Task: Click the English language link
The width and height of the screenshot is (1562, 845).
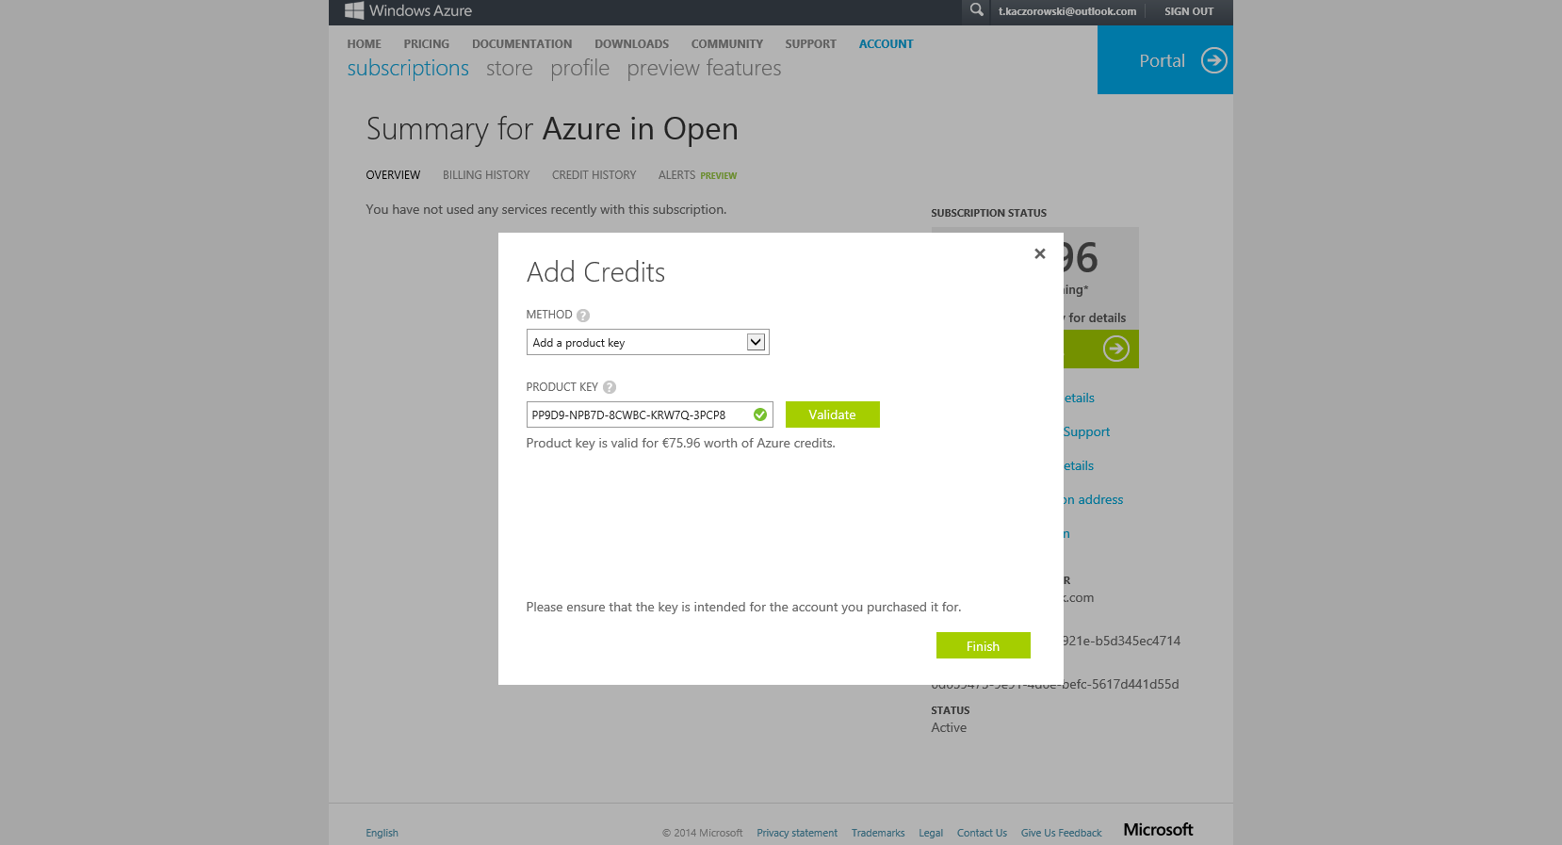Action: pos(382,833)
